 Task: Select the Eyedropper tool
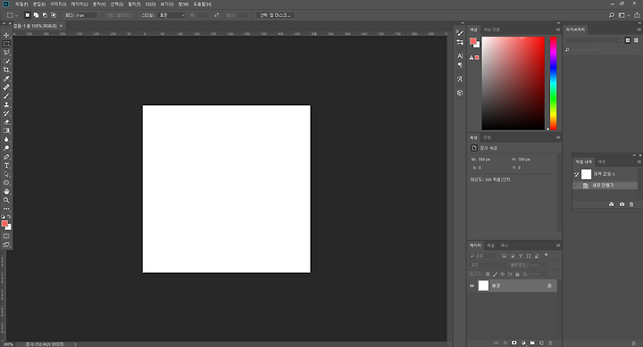(6, 78)
